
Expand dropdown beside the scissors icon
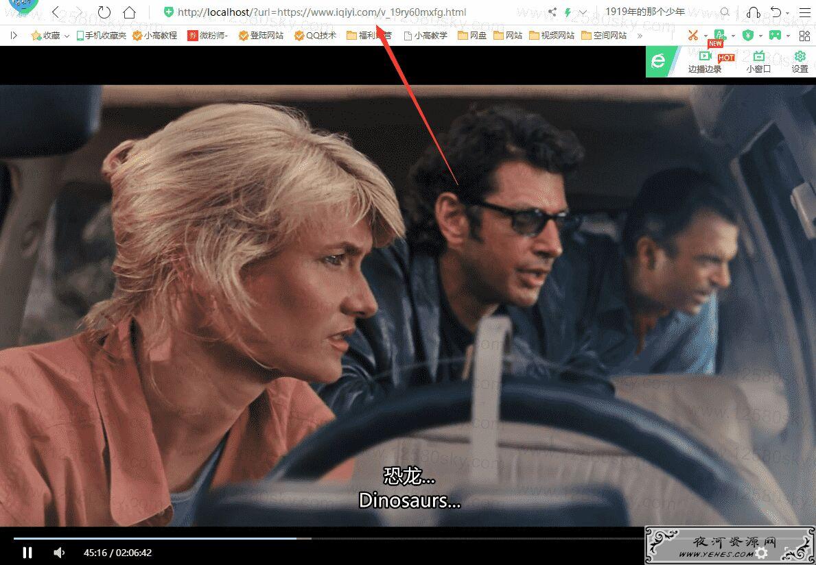pos(705,36)
